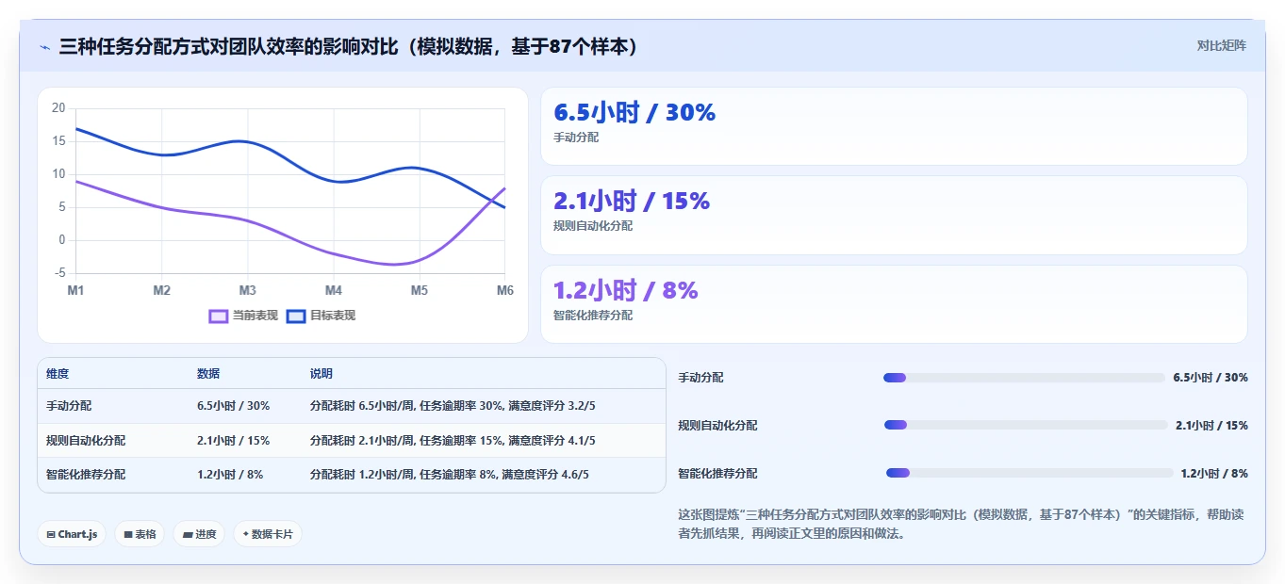
Task: Click the 说明 column header
Action: click(x=321, y=374)
